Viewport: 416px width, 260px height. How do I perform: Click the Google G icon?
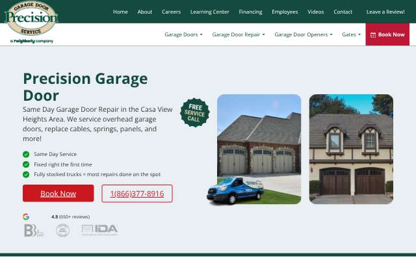coord(26,216)
